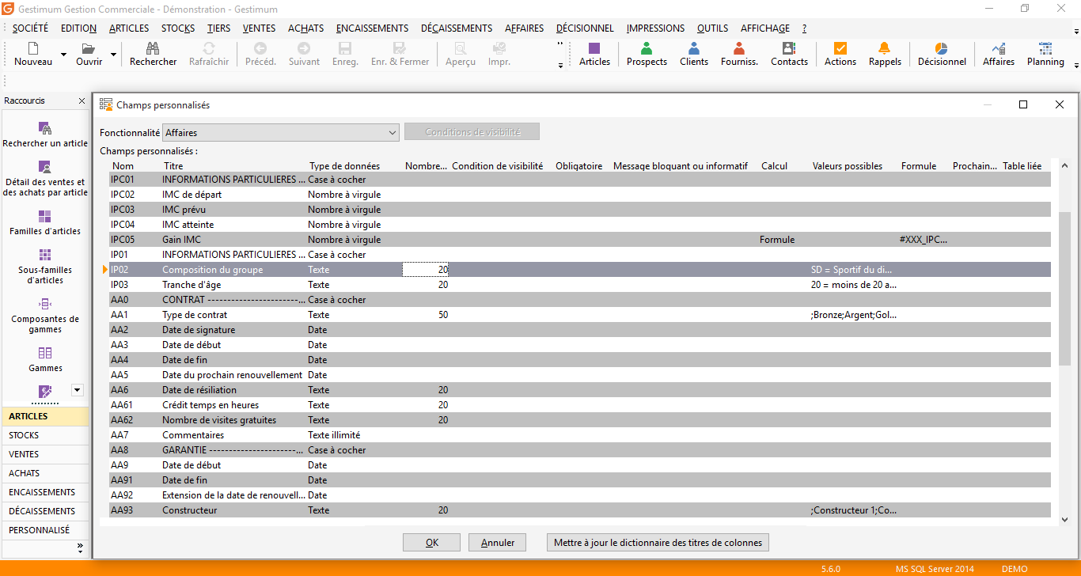Open the Affaires toolbar icon
1081x576 pixels.
click(999, 48)
